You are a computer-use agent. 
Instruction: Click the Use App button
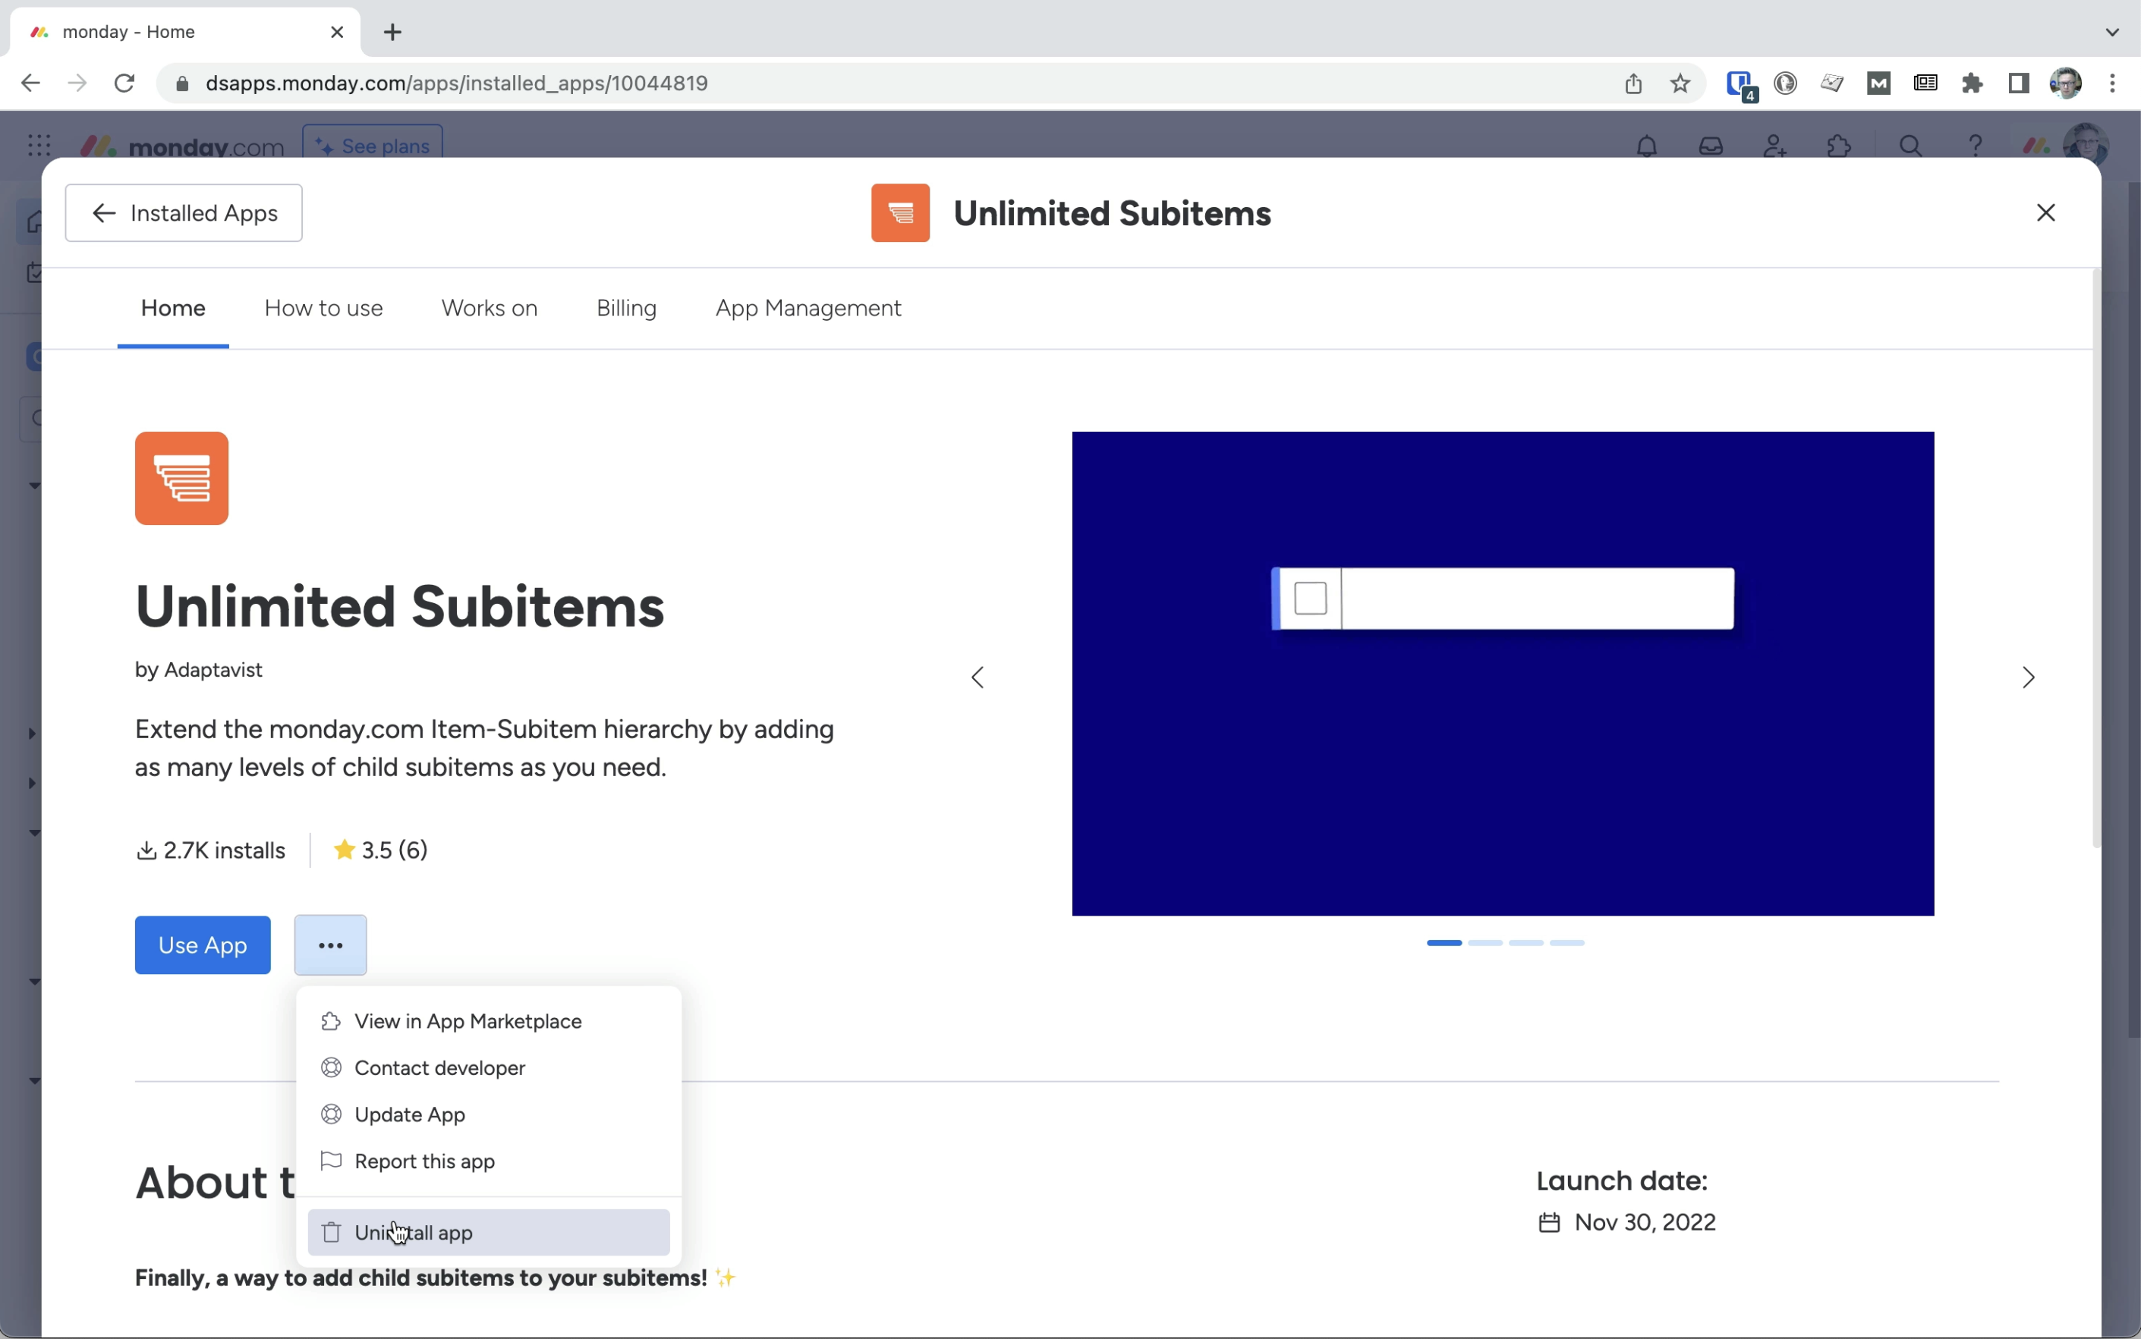pyautogui.click(x=202, y=944)
